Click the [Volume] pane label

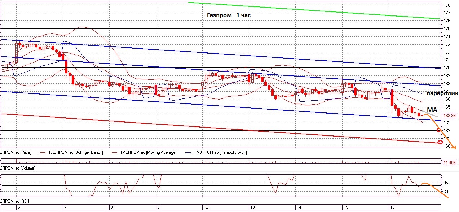coord(17,168)
